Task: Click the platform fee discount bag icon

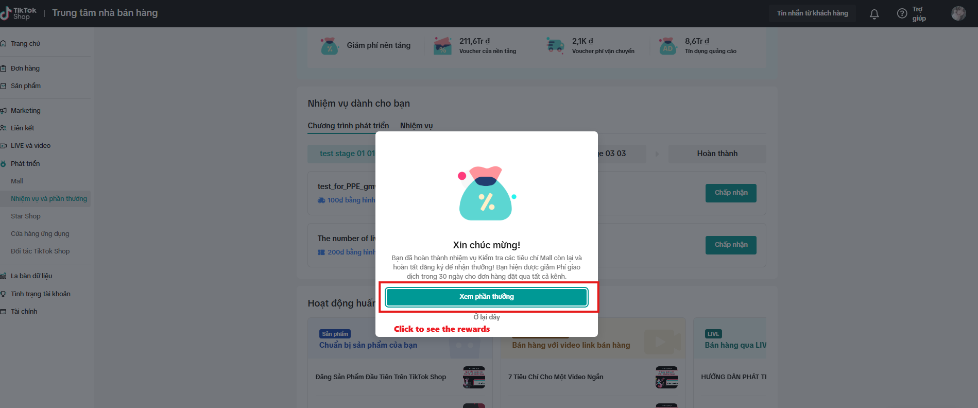Action: [329, 45]
